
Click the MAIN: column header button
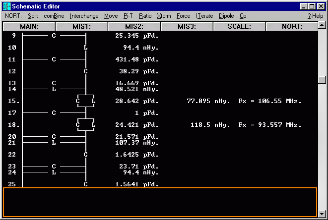click(29, 26)
